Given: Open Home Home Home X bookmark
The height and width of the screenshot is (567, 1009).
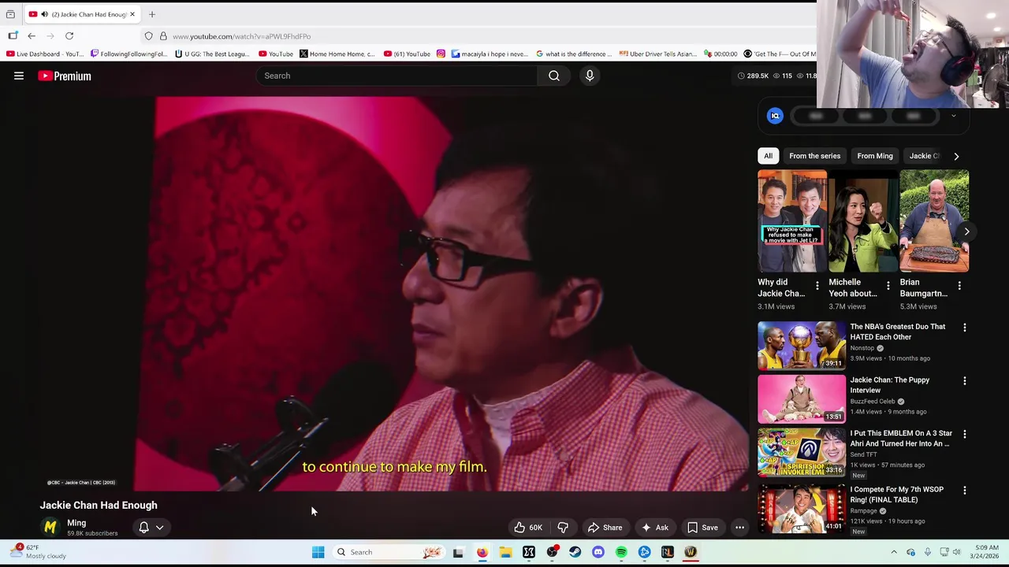Looking at the screenshot, I should coord(337,54).
